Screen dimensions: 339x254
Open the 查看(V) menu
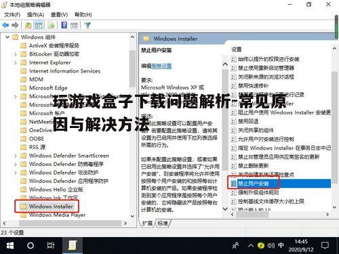tap(59, 15)
